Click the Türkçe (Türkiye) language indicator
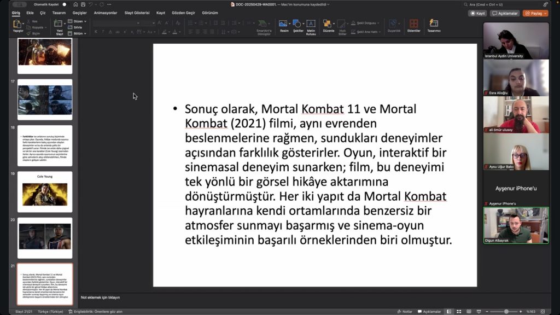Screen dimensions: 560x315 pos(50,312)
